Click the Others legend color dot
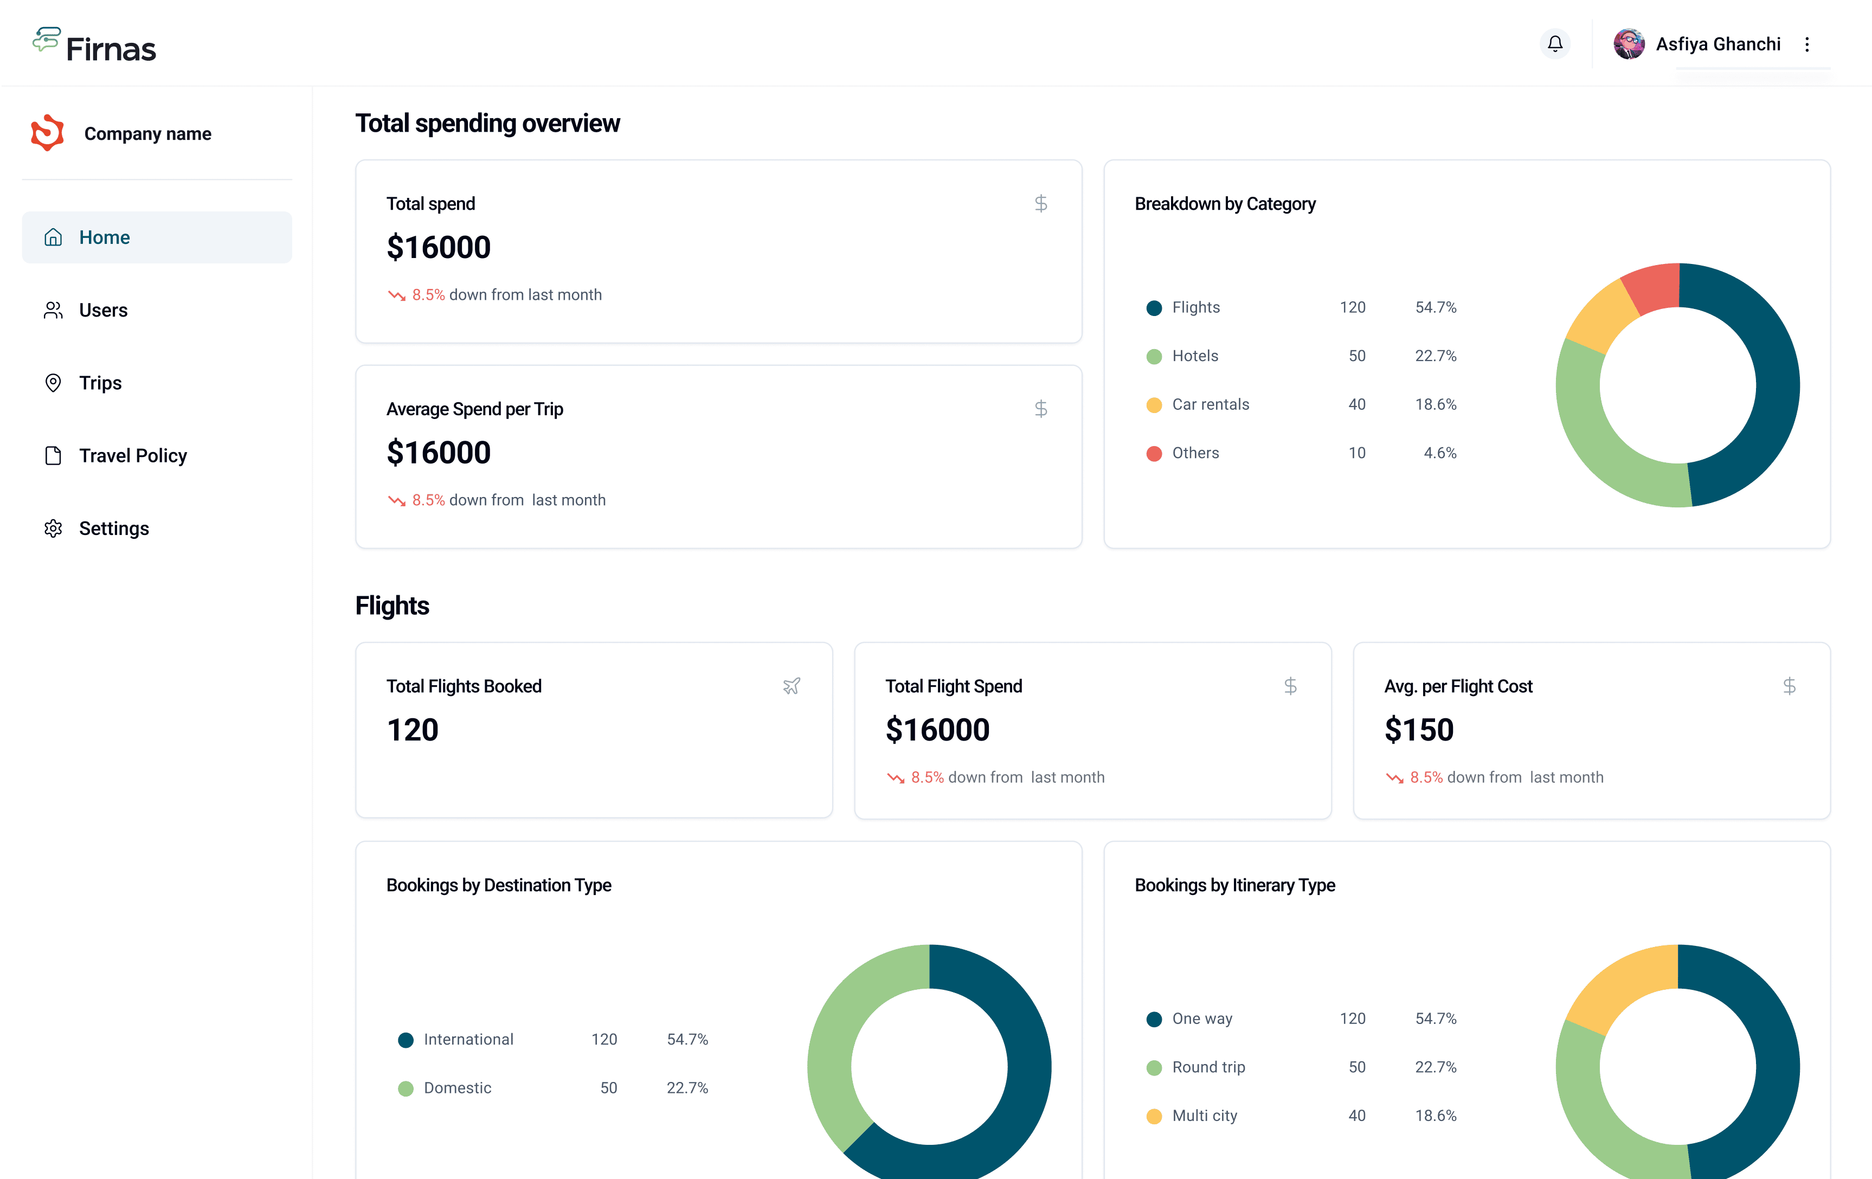The image size is (1872, 1179). [x=1154, y=453]
